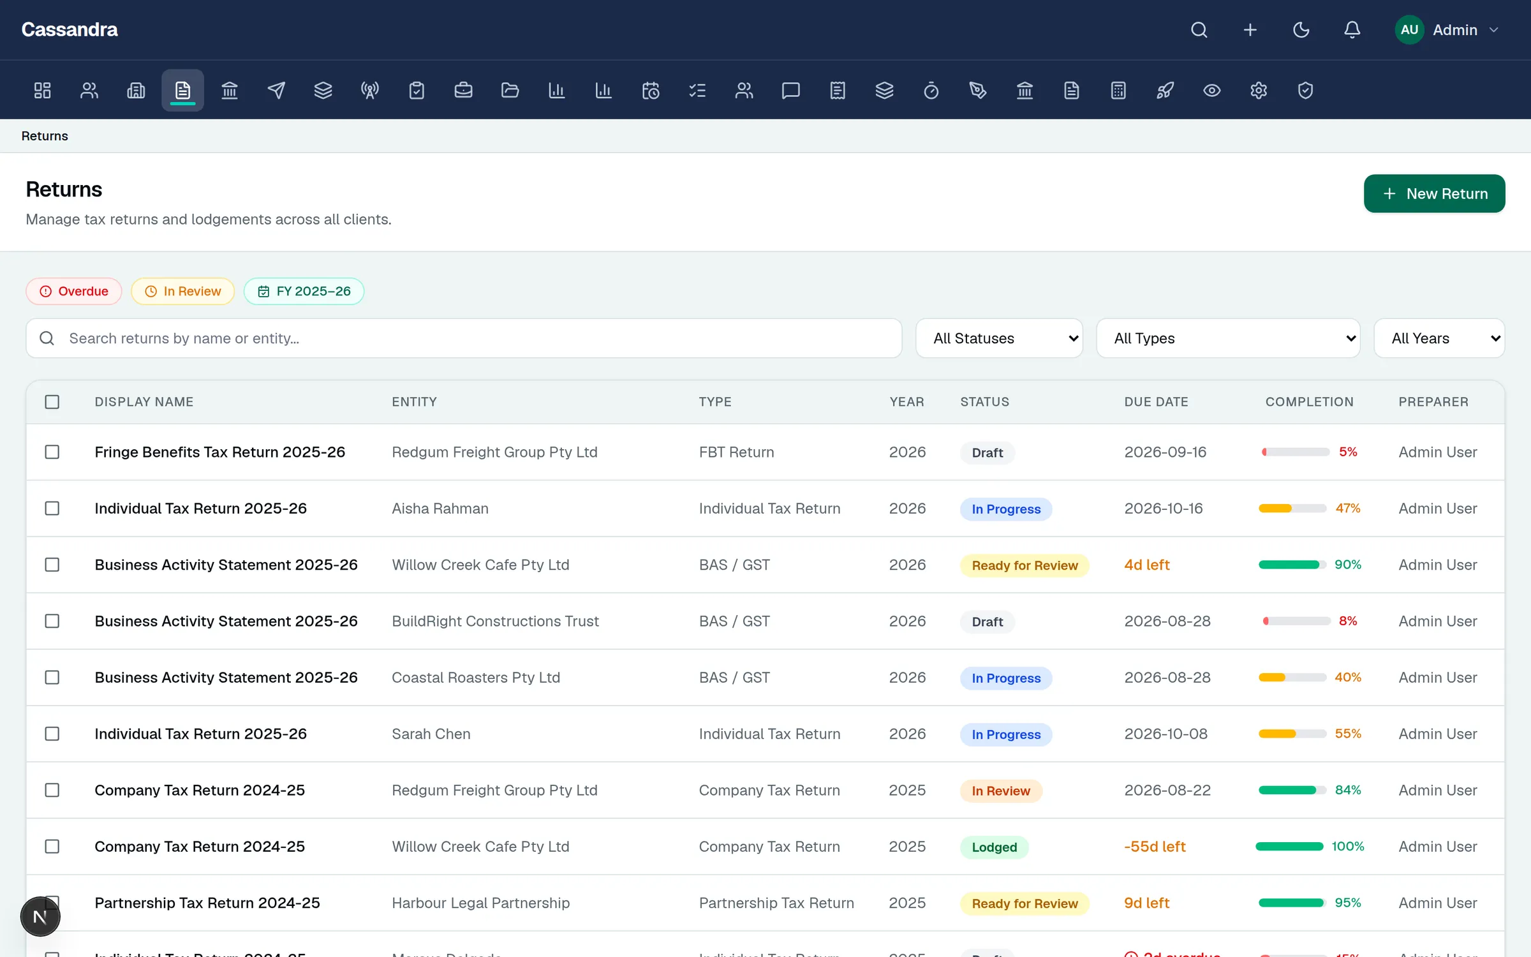Check the Aisha Rahman return row checkbox
This screenshot has width=1531, height=957.
coord(52,508)
